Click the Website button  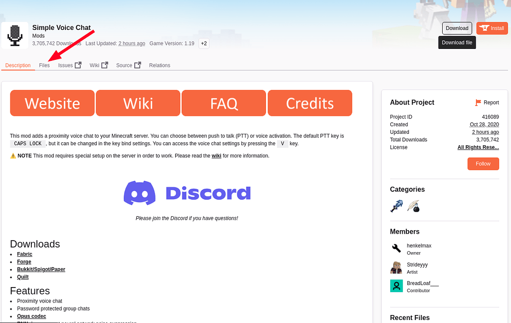pyautogui.click(x=52, y=103)
